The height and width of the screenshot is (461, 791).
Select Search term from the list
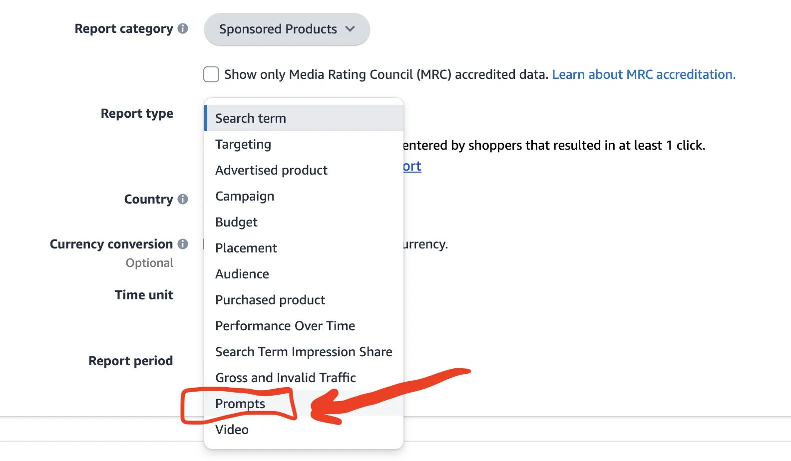point(251,118)
